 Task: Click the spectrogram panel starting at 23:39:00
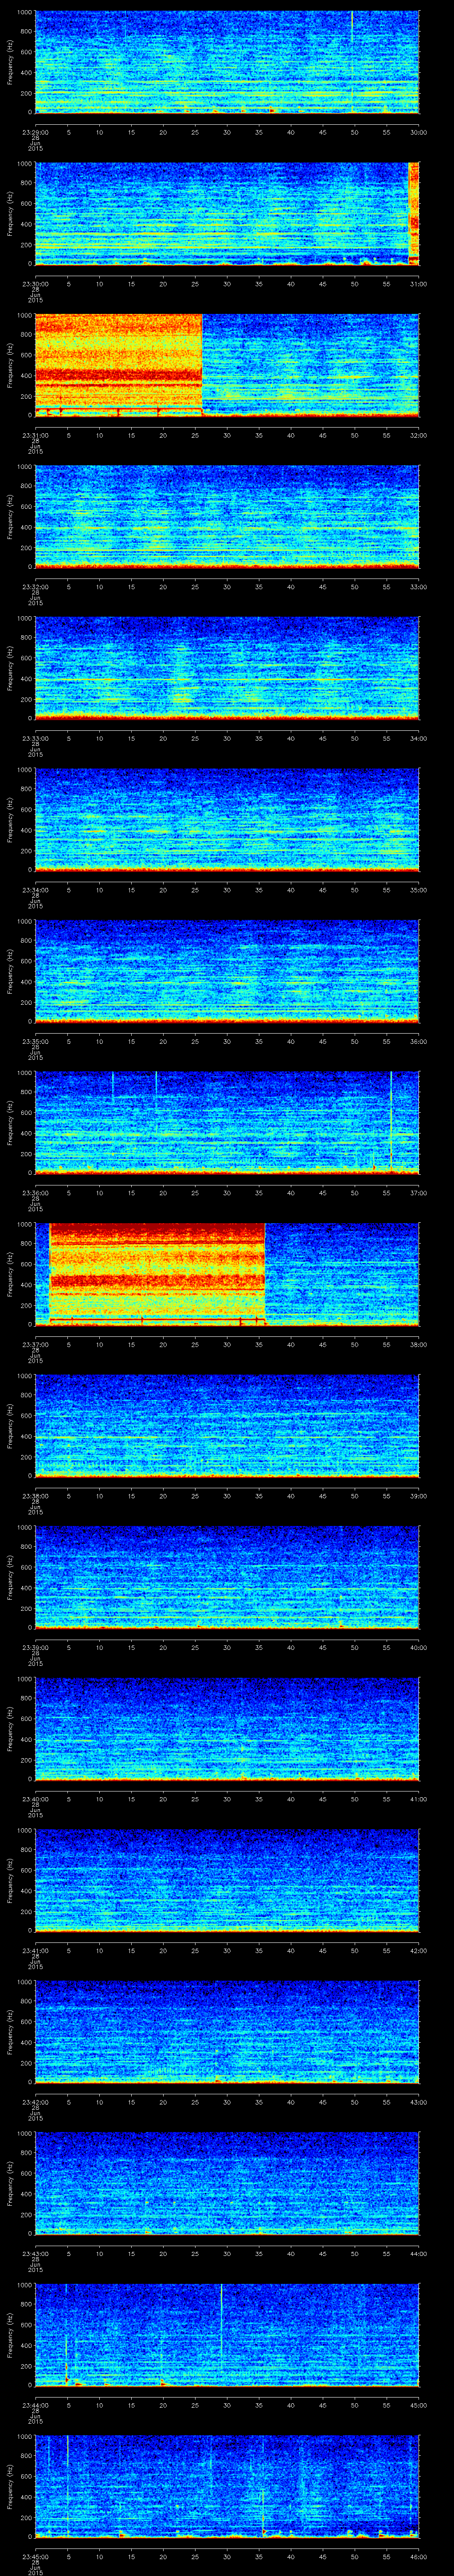point(227,1577)
